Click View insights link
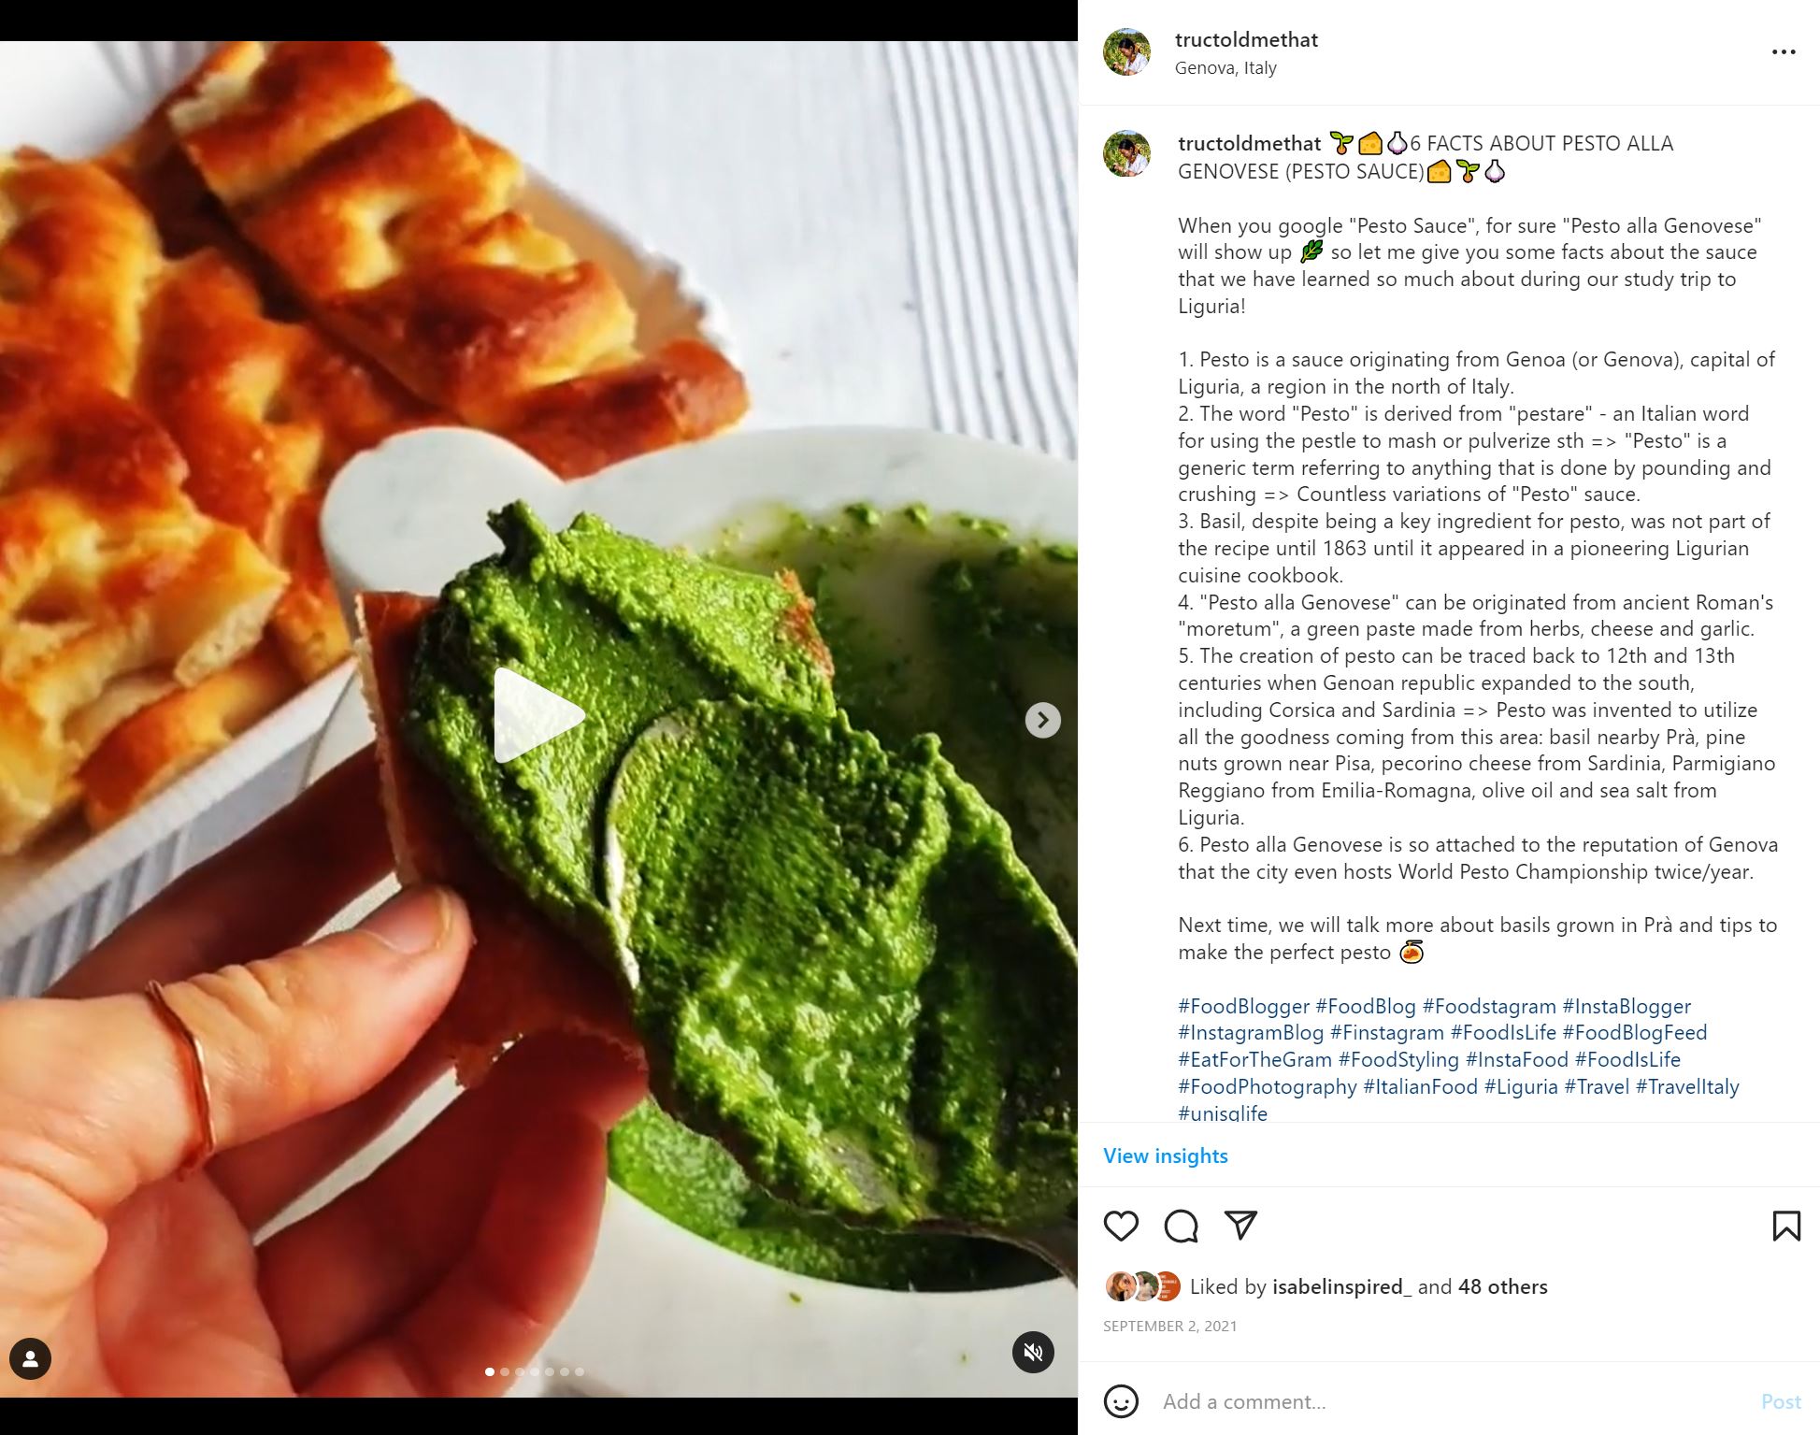 [x=1165, y=1155]
